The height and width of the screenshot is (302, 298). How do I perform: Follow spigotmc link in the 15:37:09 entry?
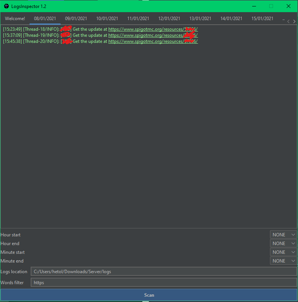click(153, 35)
